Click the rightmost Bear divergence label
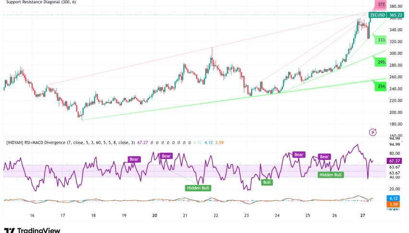 tap(325, 157)
